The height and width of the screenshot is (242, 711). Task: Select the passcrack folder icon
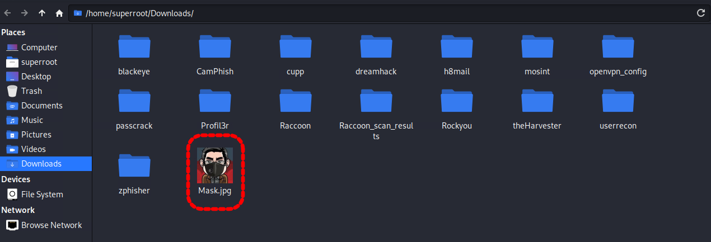134,101
